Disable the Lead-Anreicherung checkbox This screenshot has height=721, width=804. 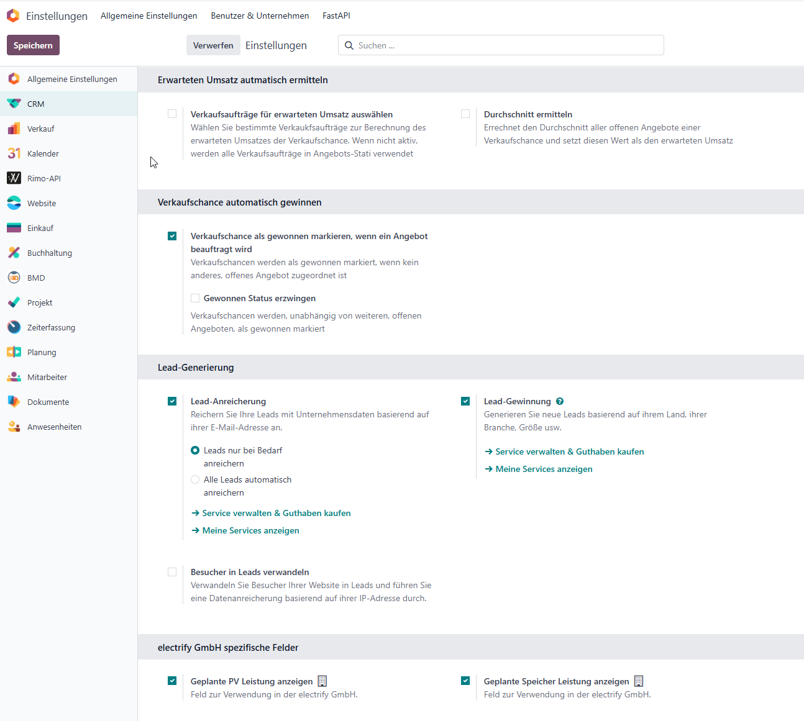(172, 401)
